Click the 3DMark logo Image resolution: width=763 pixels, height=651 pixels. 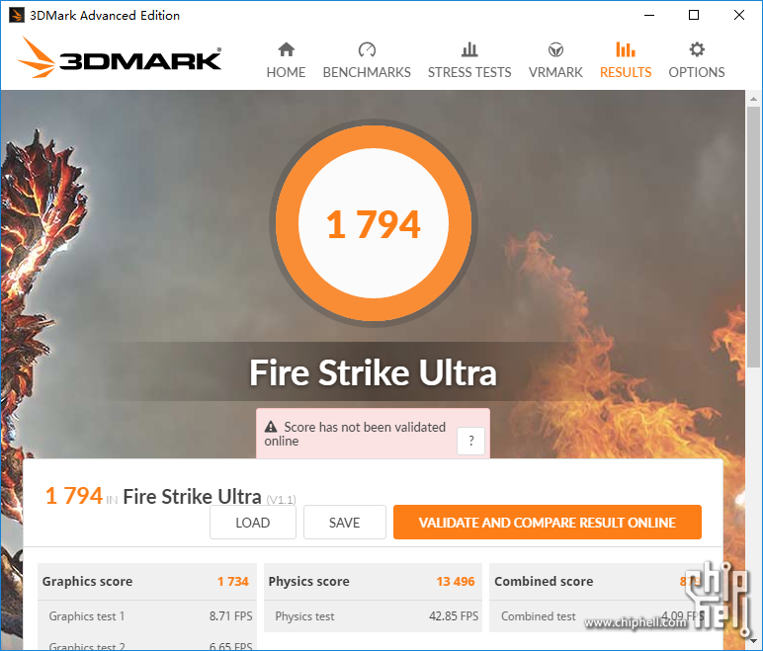click(120, 57)
